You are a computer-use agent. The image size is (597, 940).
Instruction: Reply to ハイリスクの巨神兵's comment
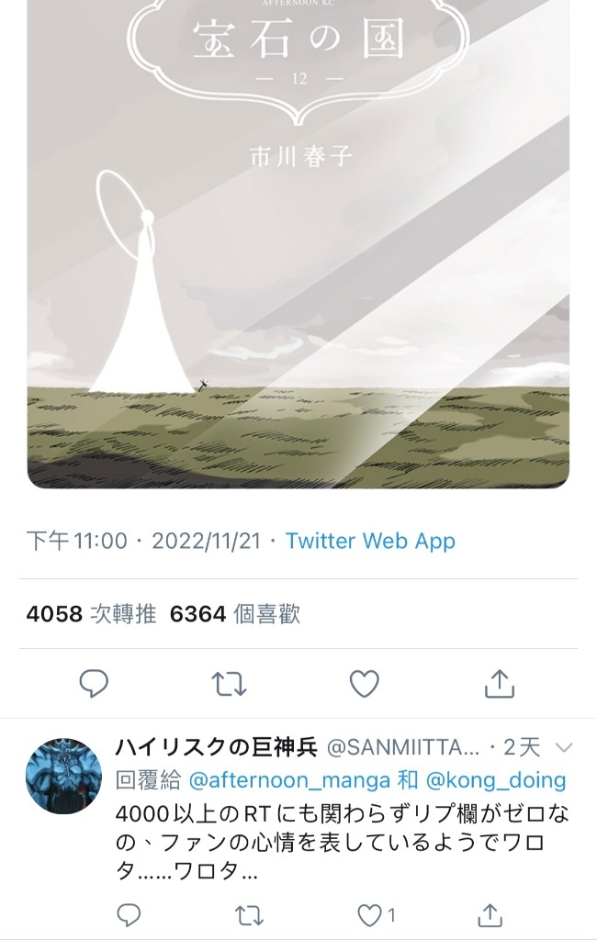tap(129, 915)
